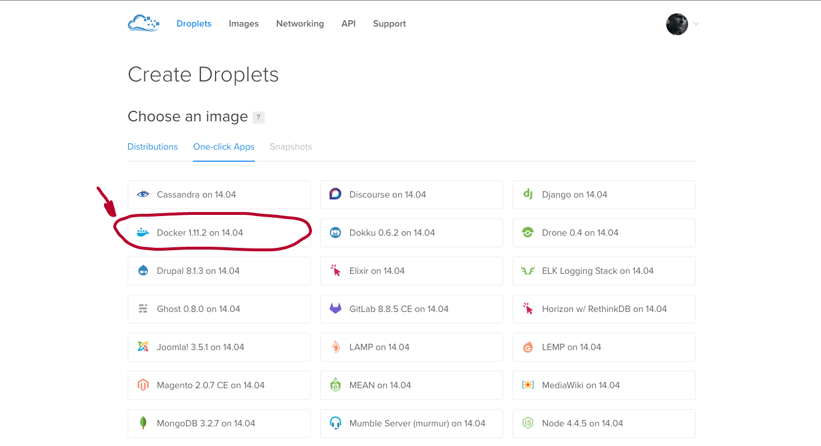Pick Ghost 0.8.0 on 14.04
The image size is (821, 446).
(x=219, y=309)
